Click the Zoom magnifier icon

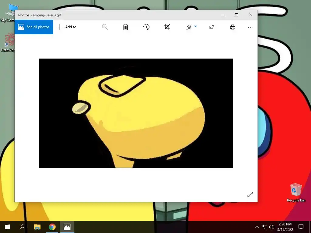[105, 27]
